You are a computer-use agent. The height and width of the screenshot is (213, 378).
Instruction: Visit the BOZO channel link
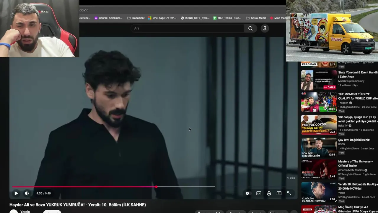[341, 144]
